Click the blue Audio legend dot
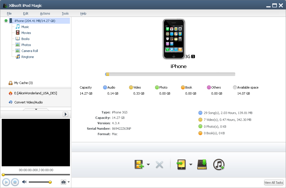This screenshot has width=286, height=188. tap(105, 87)
